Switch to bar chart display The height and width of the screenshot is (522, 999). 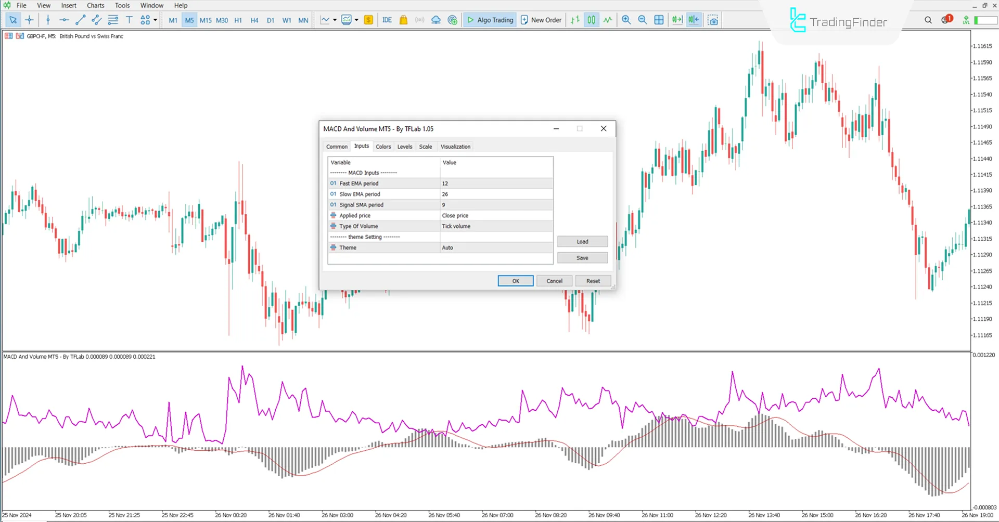coord(575,20)
